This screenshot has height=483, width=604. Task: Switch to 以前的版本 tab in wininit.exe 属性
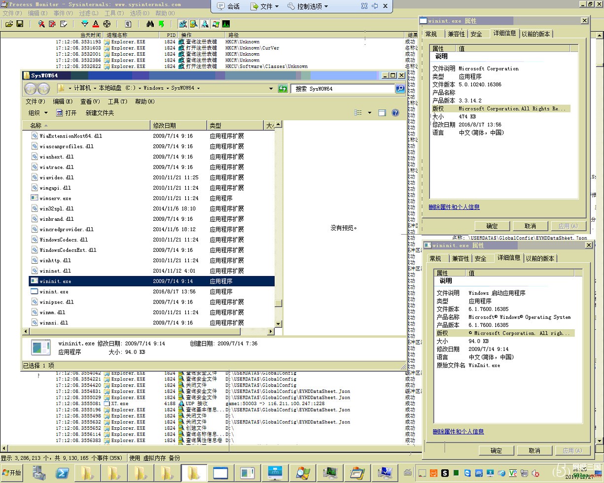540,258
